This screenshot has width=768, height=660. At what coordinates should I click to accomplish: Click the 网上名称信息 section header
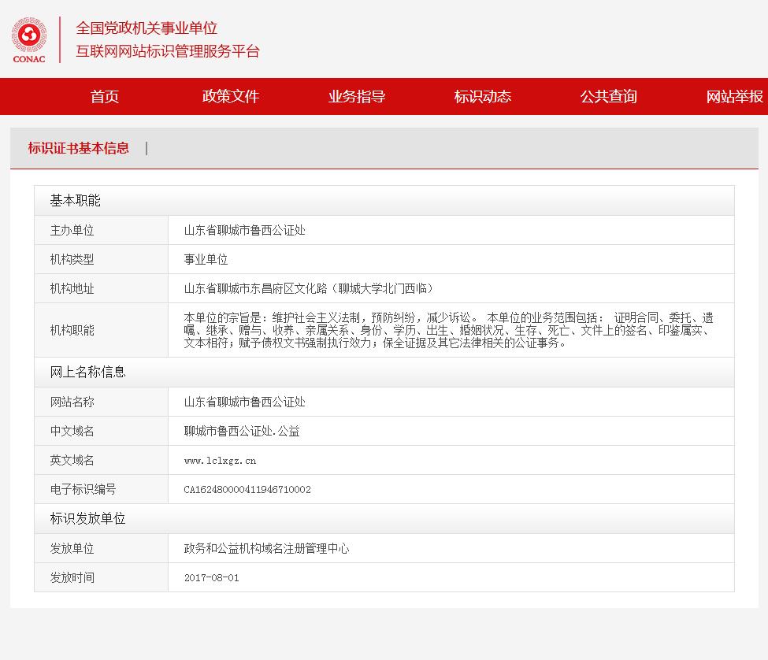coord(384,372)
